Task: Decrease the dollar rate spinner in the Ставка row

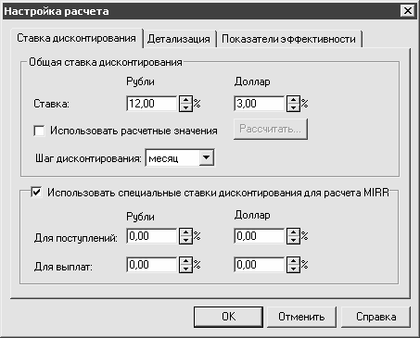Action: tap(293, 107)
